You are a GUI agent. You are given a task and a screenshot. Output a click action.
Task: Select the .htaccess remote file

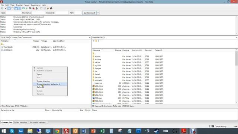(99, 83)
